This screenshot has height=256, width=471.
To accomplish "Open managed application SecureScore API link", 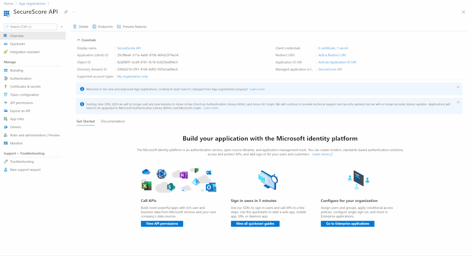I will [330, 69].
